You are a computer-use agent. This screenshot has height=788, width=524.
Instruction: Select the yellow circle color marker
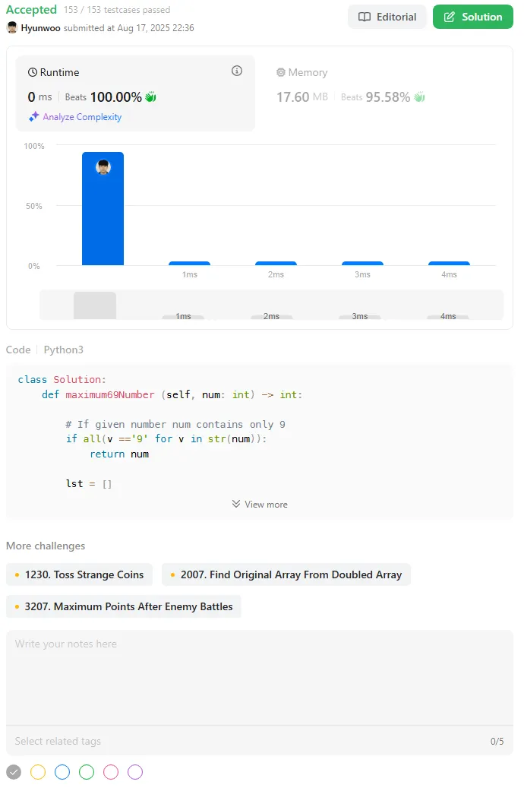pos(38,772)
